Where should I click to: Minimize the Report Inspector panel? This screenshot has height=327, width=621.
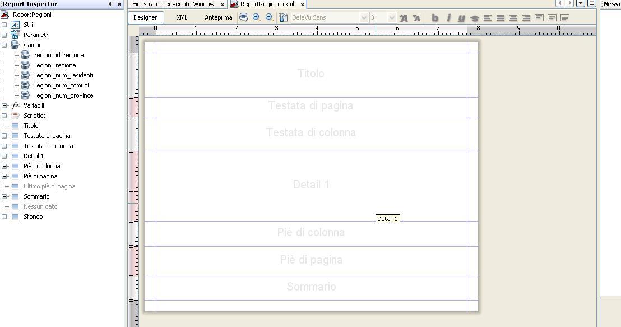(111, 4)
